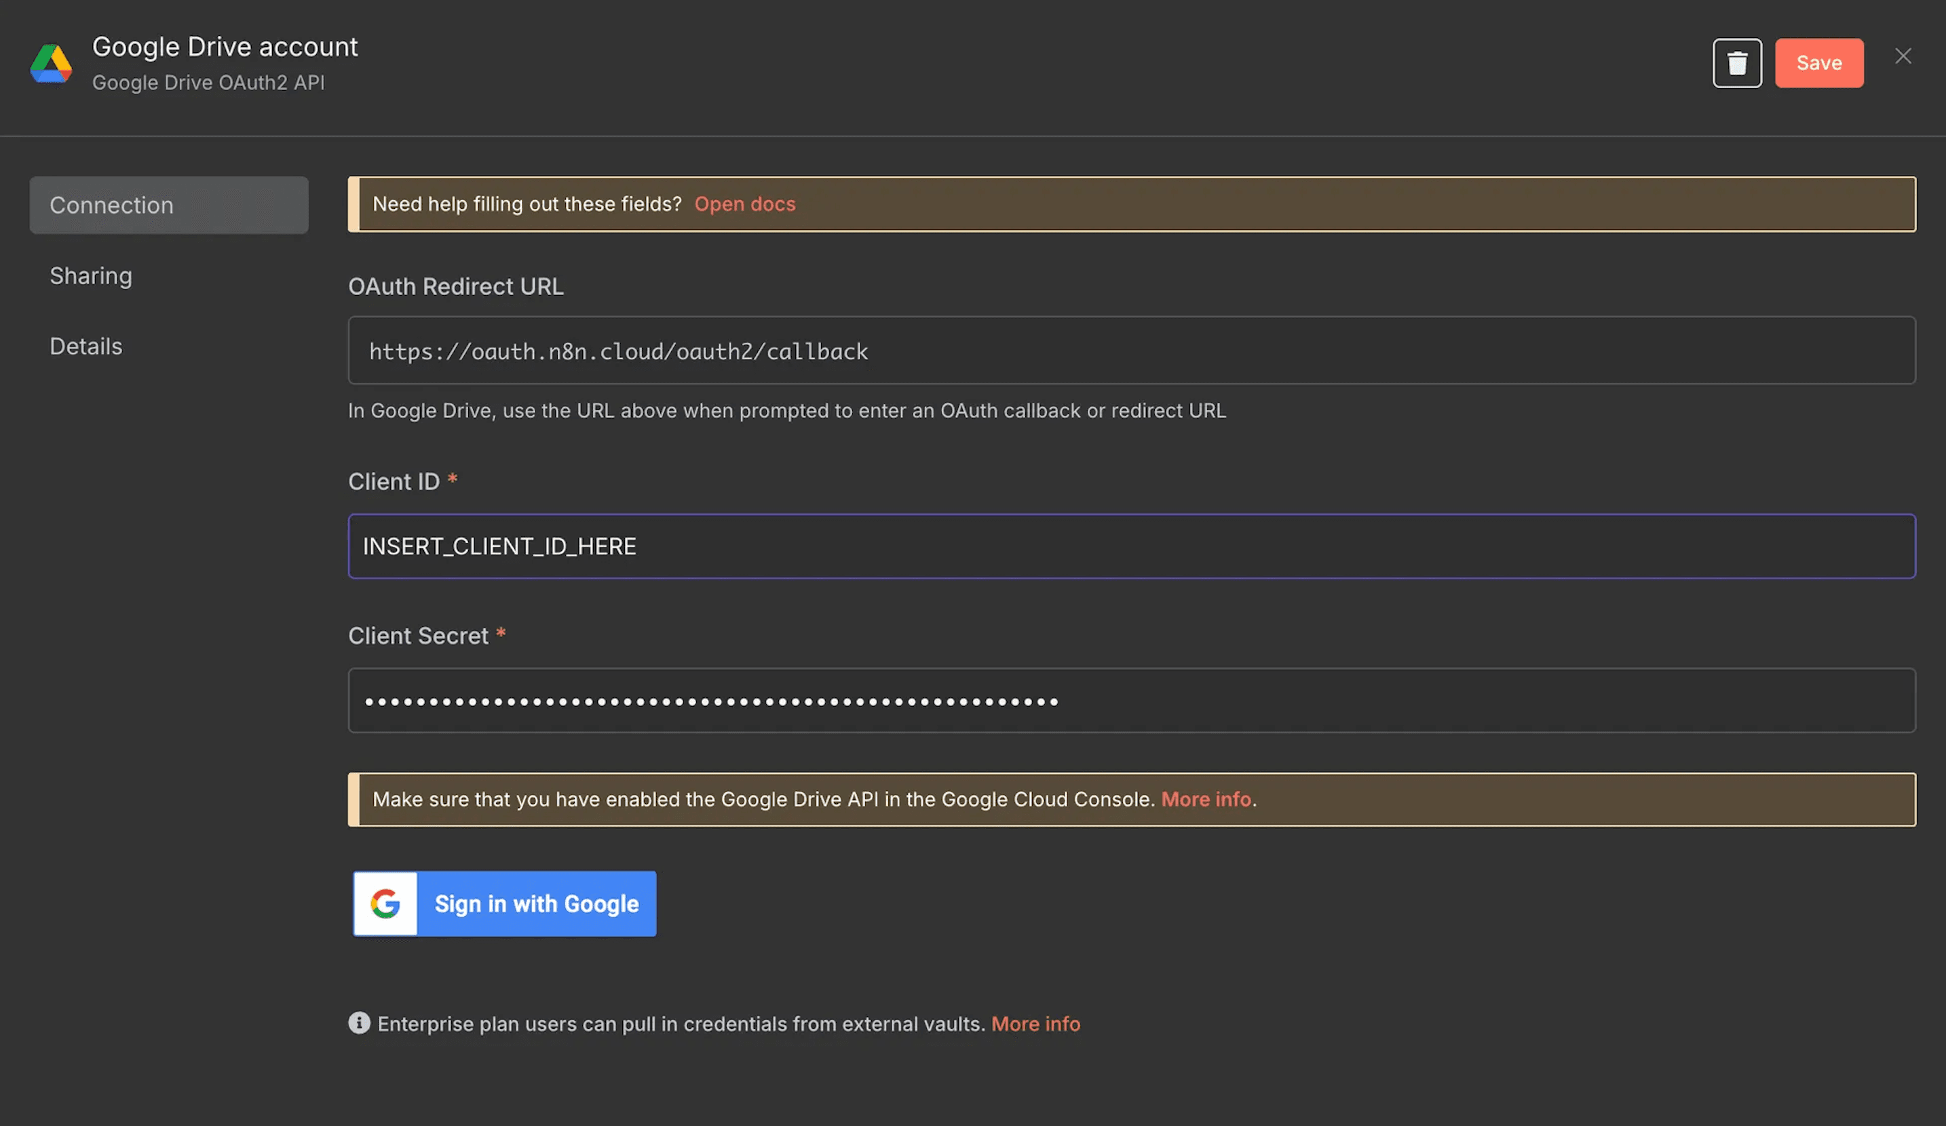Click the redirect URL hint text below field

[786, 410]
